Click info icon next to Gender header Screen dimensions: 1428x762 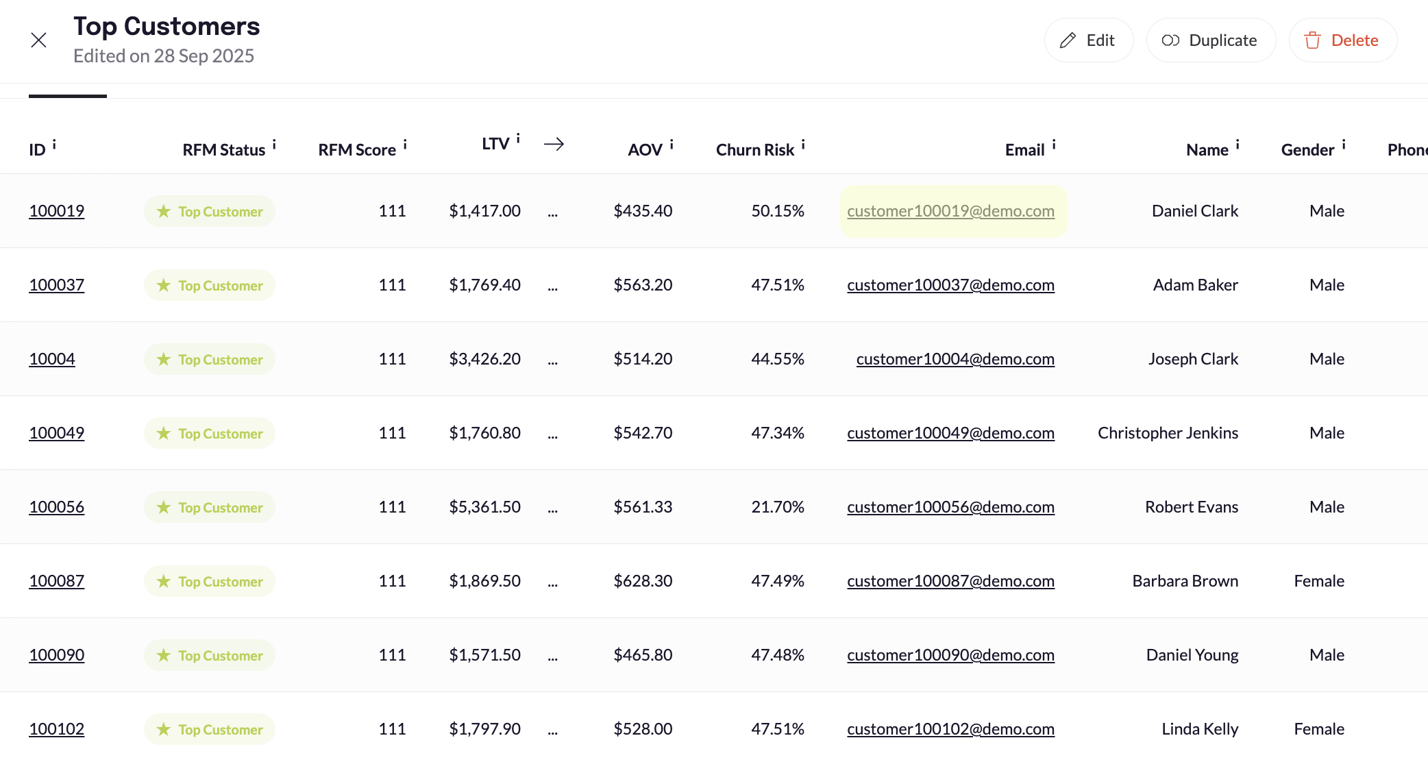point(1344,145)
